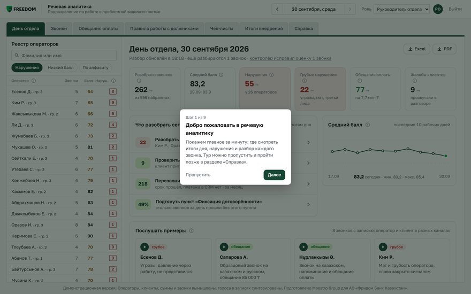Click info icon next to Оператор column
471x294 pixels.
(x=34, y=81)
